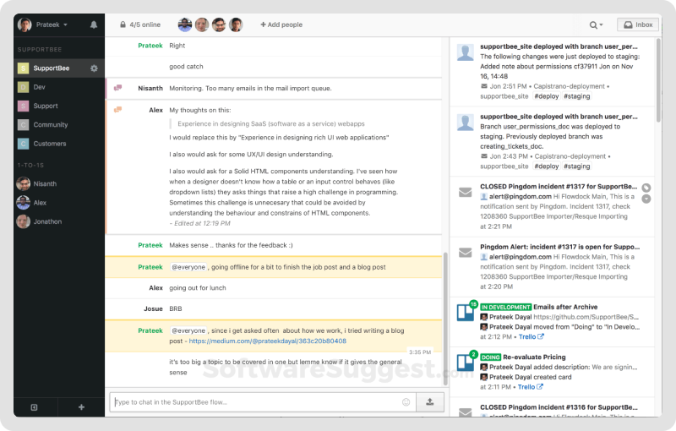Viewport: 676px width, 431px height.
Task: Click the collapse sidebar icon at bottom
Action: coord(35,407)
